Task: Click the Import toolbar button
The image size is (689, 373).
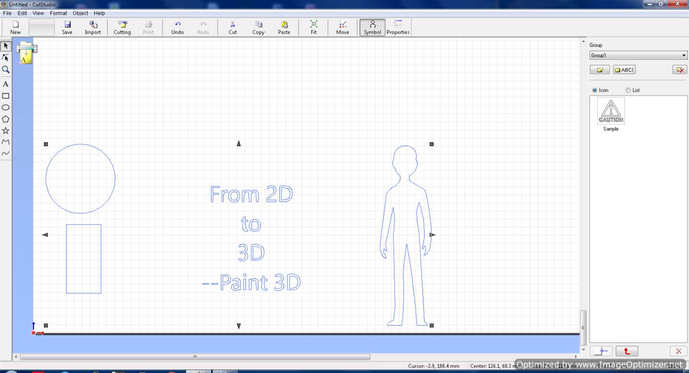Action: (93, 27)
